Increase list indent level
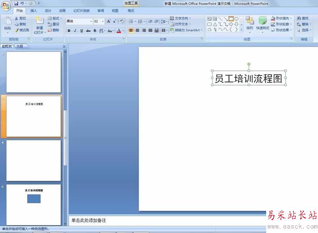Viewport: 318px width, 233px height. tap(156, 22)
